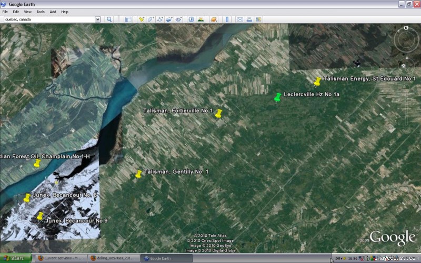Show the ruler tool
This screenshot has height=263, width=421.
coord(227,19)
